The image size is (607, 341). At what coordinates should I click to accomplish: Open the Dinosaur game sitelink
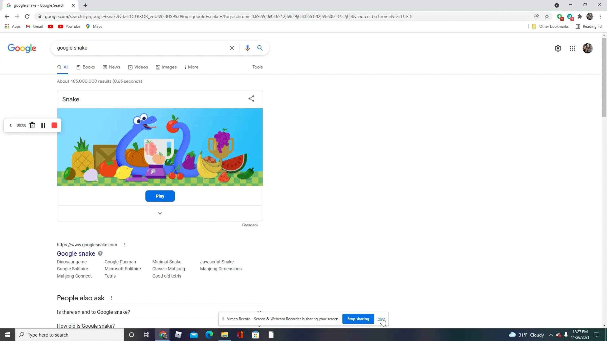pos(72,262)
